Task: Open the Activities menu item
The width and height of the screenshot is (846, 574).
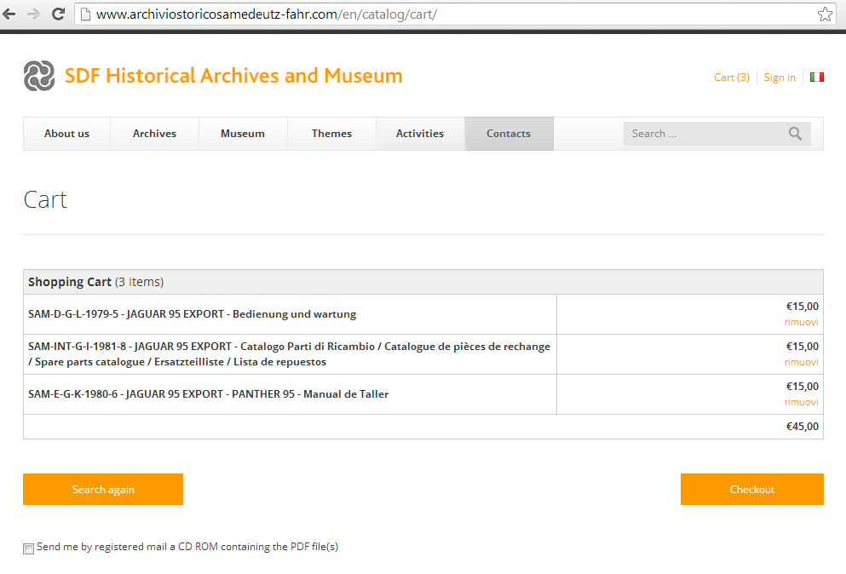Action: (420, 134)
